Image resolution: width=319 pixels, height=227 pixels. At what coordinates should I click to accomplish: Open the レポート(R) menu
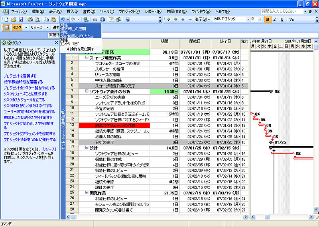pos(153,12)
